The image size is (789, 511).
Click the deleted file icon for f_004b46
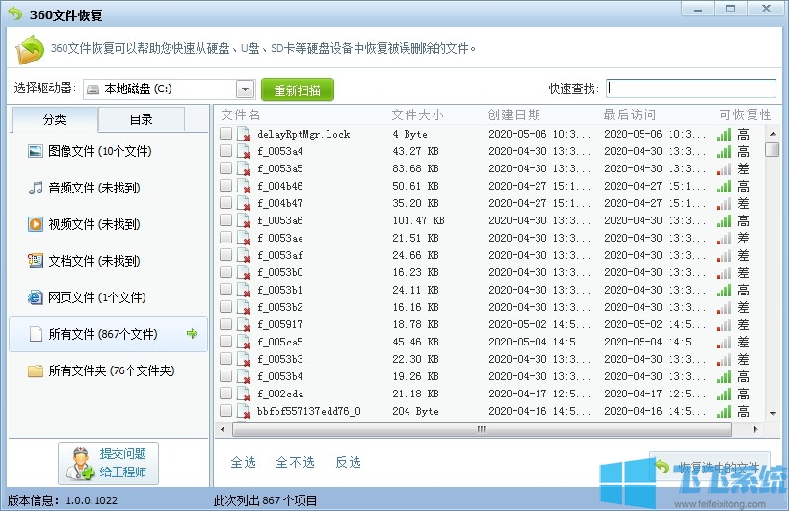(244, 186)
